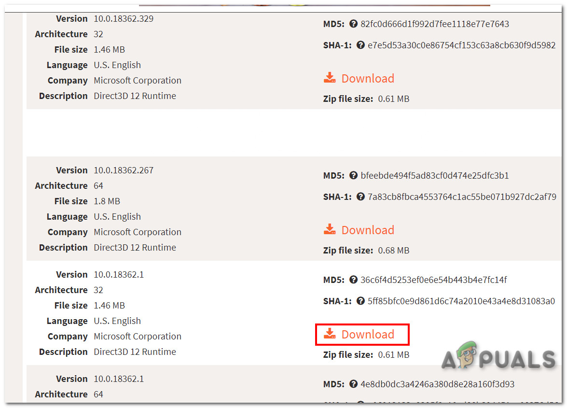Click the SHA-1 help icon beside e7e5d53a30c0 hash
The image size is (567, 408).
[x=360, y=45]
